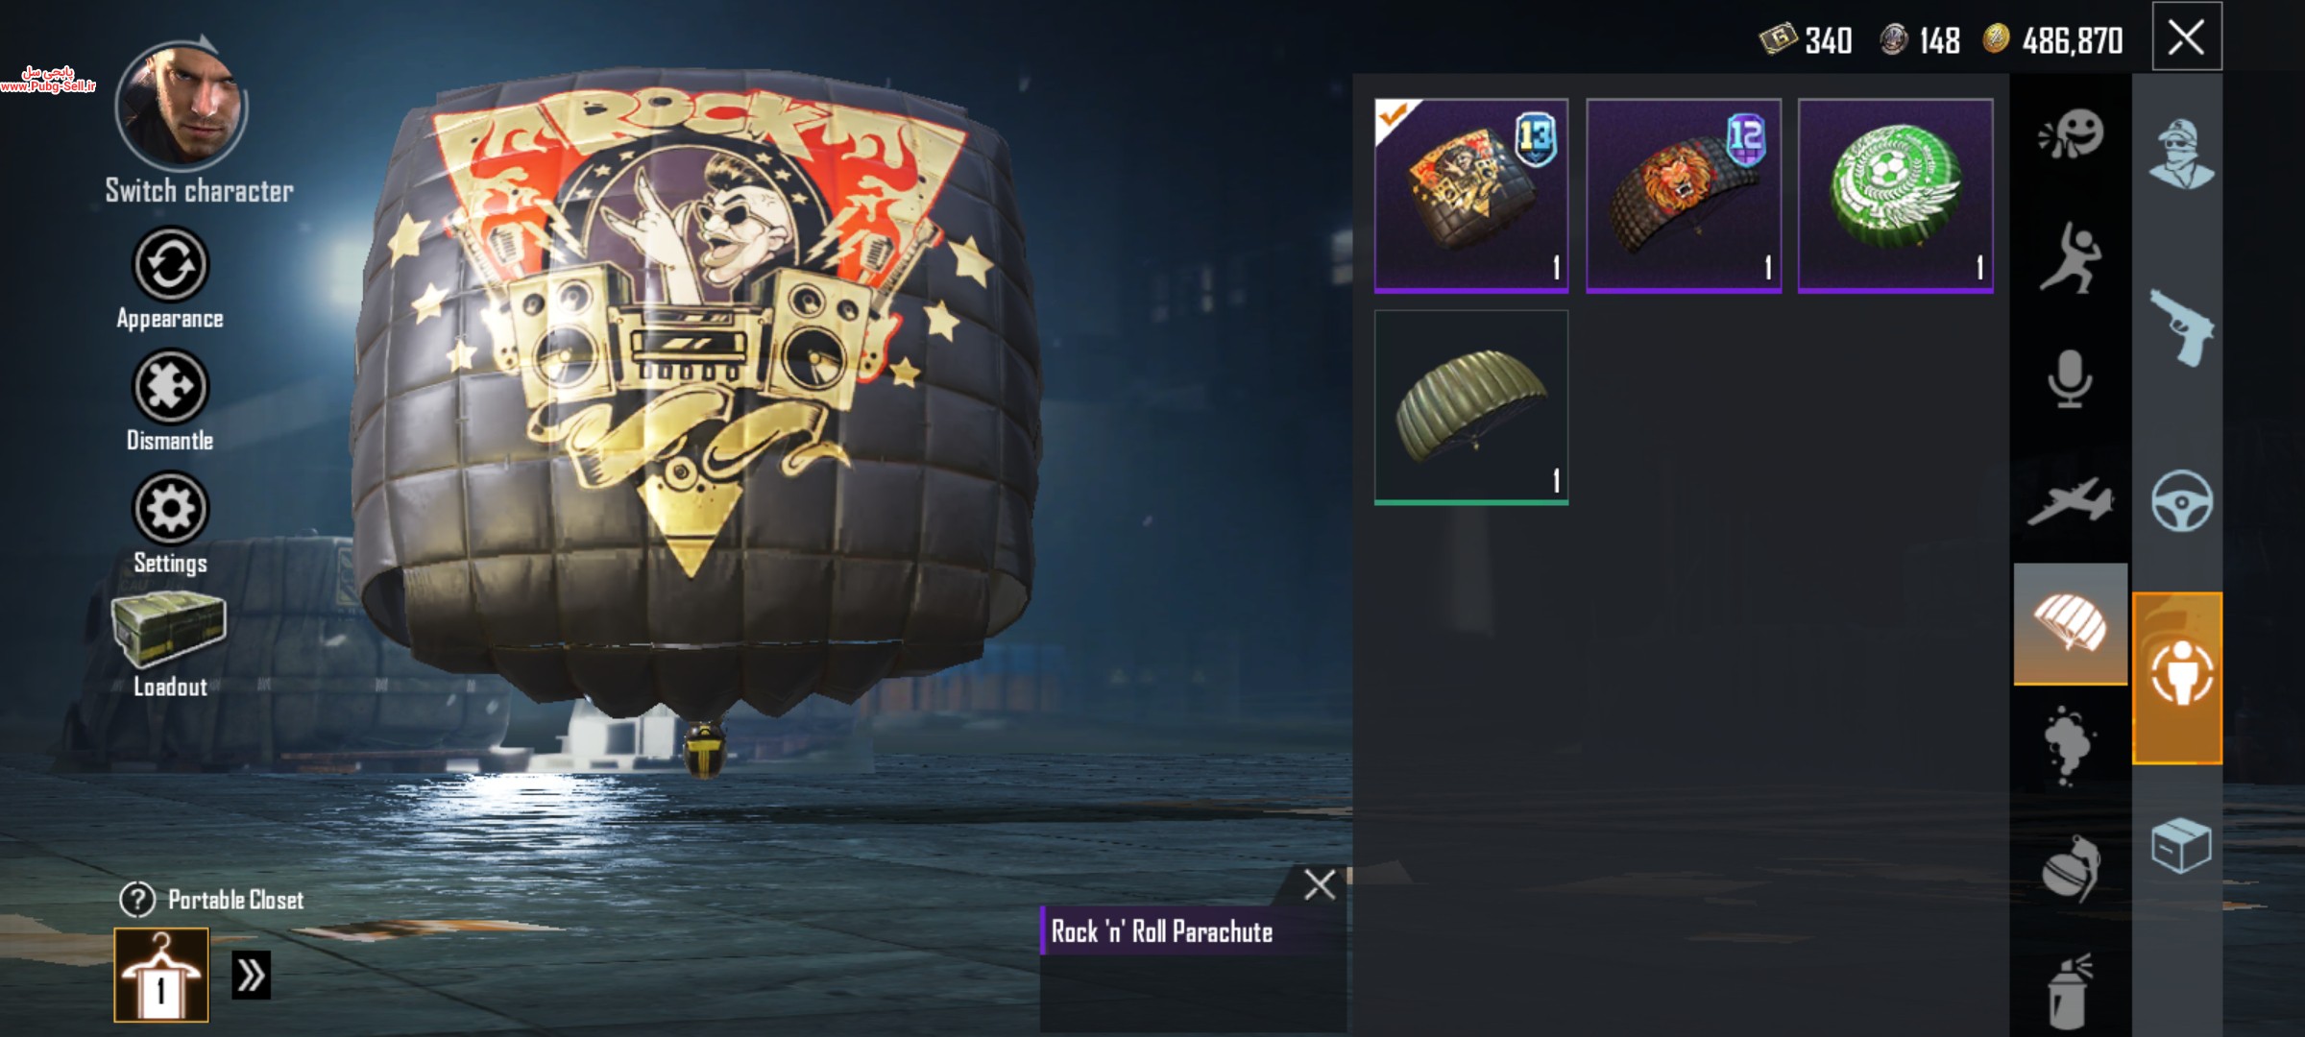Image resolution: width=2305 pixels, height=1037 pixels.
Task: Open the spray paint graffiti category
Action: point(2070,991)
